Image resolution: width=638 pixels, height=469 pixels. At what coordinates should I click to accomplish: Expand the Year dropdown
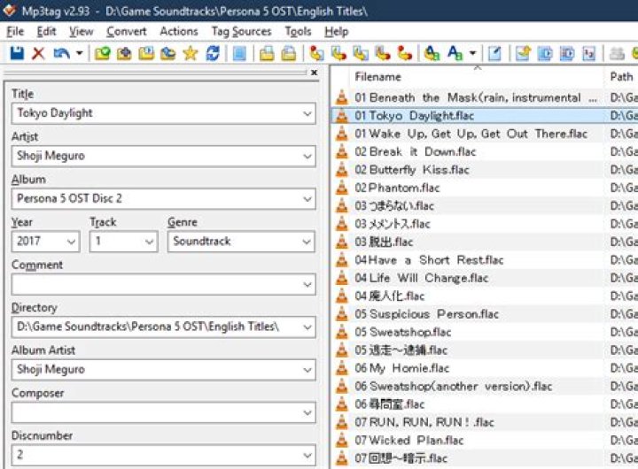pos(71,242)
